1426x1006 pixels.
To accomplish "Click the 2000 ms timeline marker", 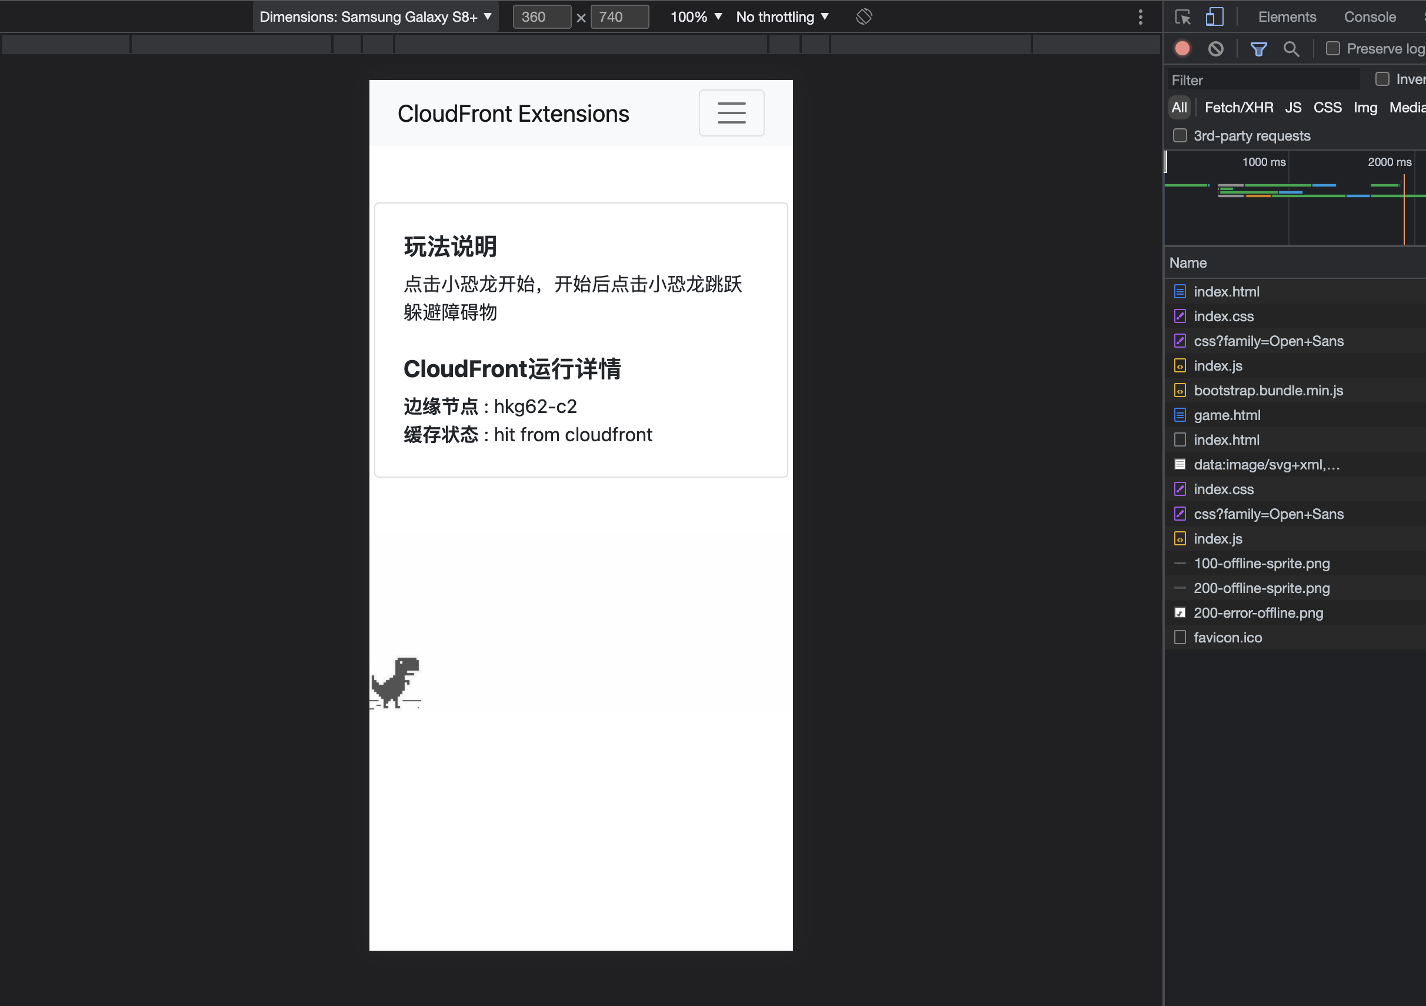I will click(x=1390, y=162).
